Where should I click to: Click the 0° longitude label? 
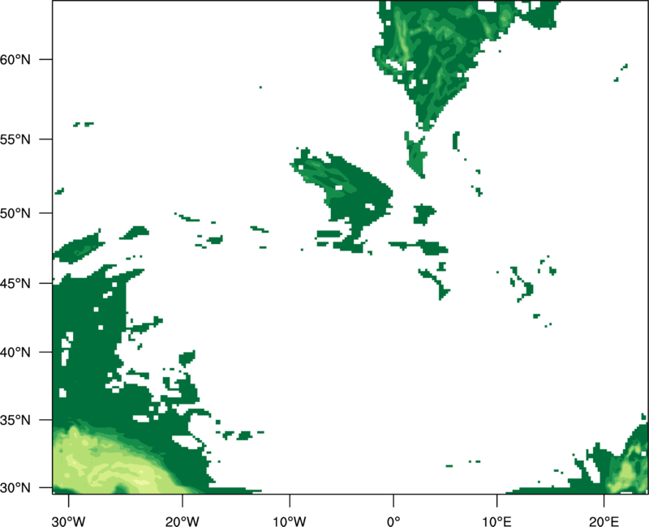[x=393, y=521]
